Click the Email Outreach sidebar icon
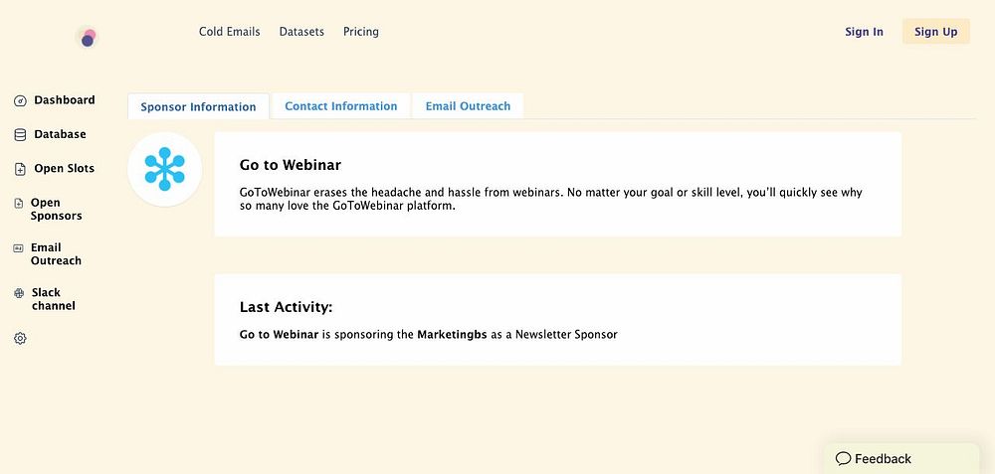The width and height of the screenshot is (995, 474). click(19, 247)
